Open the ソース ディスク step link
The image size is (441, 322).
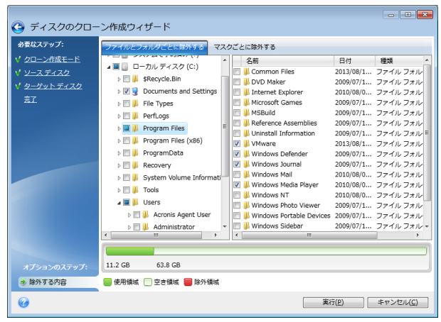click(47, 72)
